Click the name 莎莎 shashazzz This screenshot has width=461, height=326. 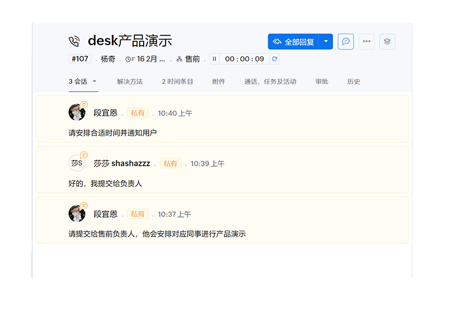pyautogui.click(x=122, y=164)
